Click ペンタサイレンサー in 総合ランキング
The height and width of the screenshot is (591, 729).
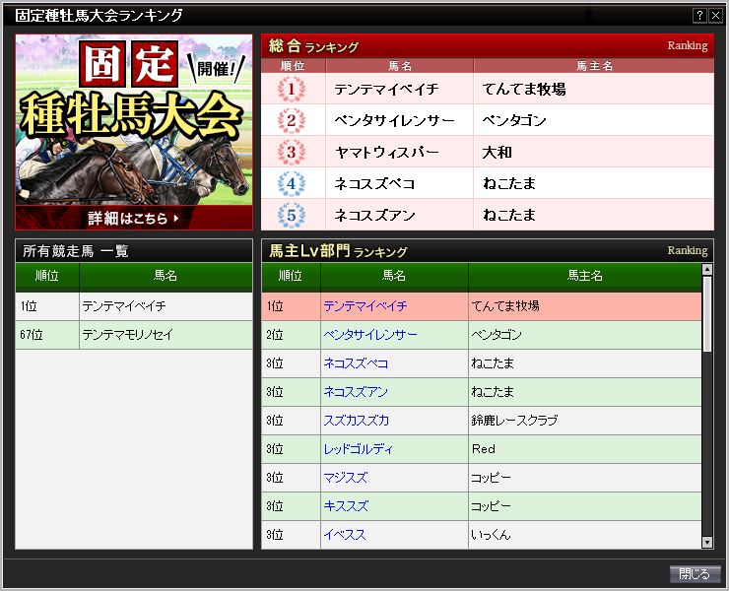pos(394,120)
